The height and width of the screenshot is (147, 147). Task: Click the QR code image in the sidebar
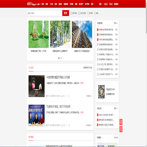click(x=101, y=92)
